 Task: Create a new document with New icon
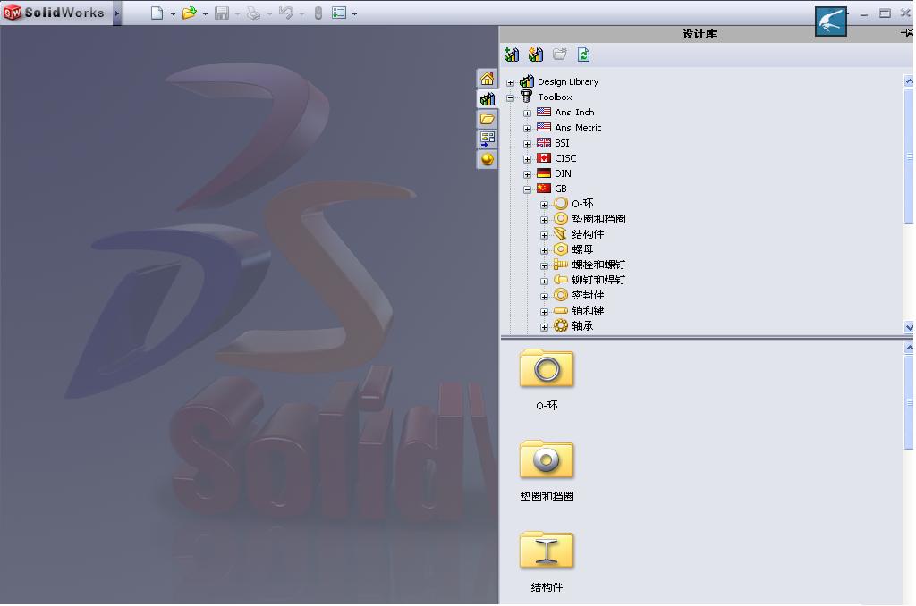(x=157, y=13)
